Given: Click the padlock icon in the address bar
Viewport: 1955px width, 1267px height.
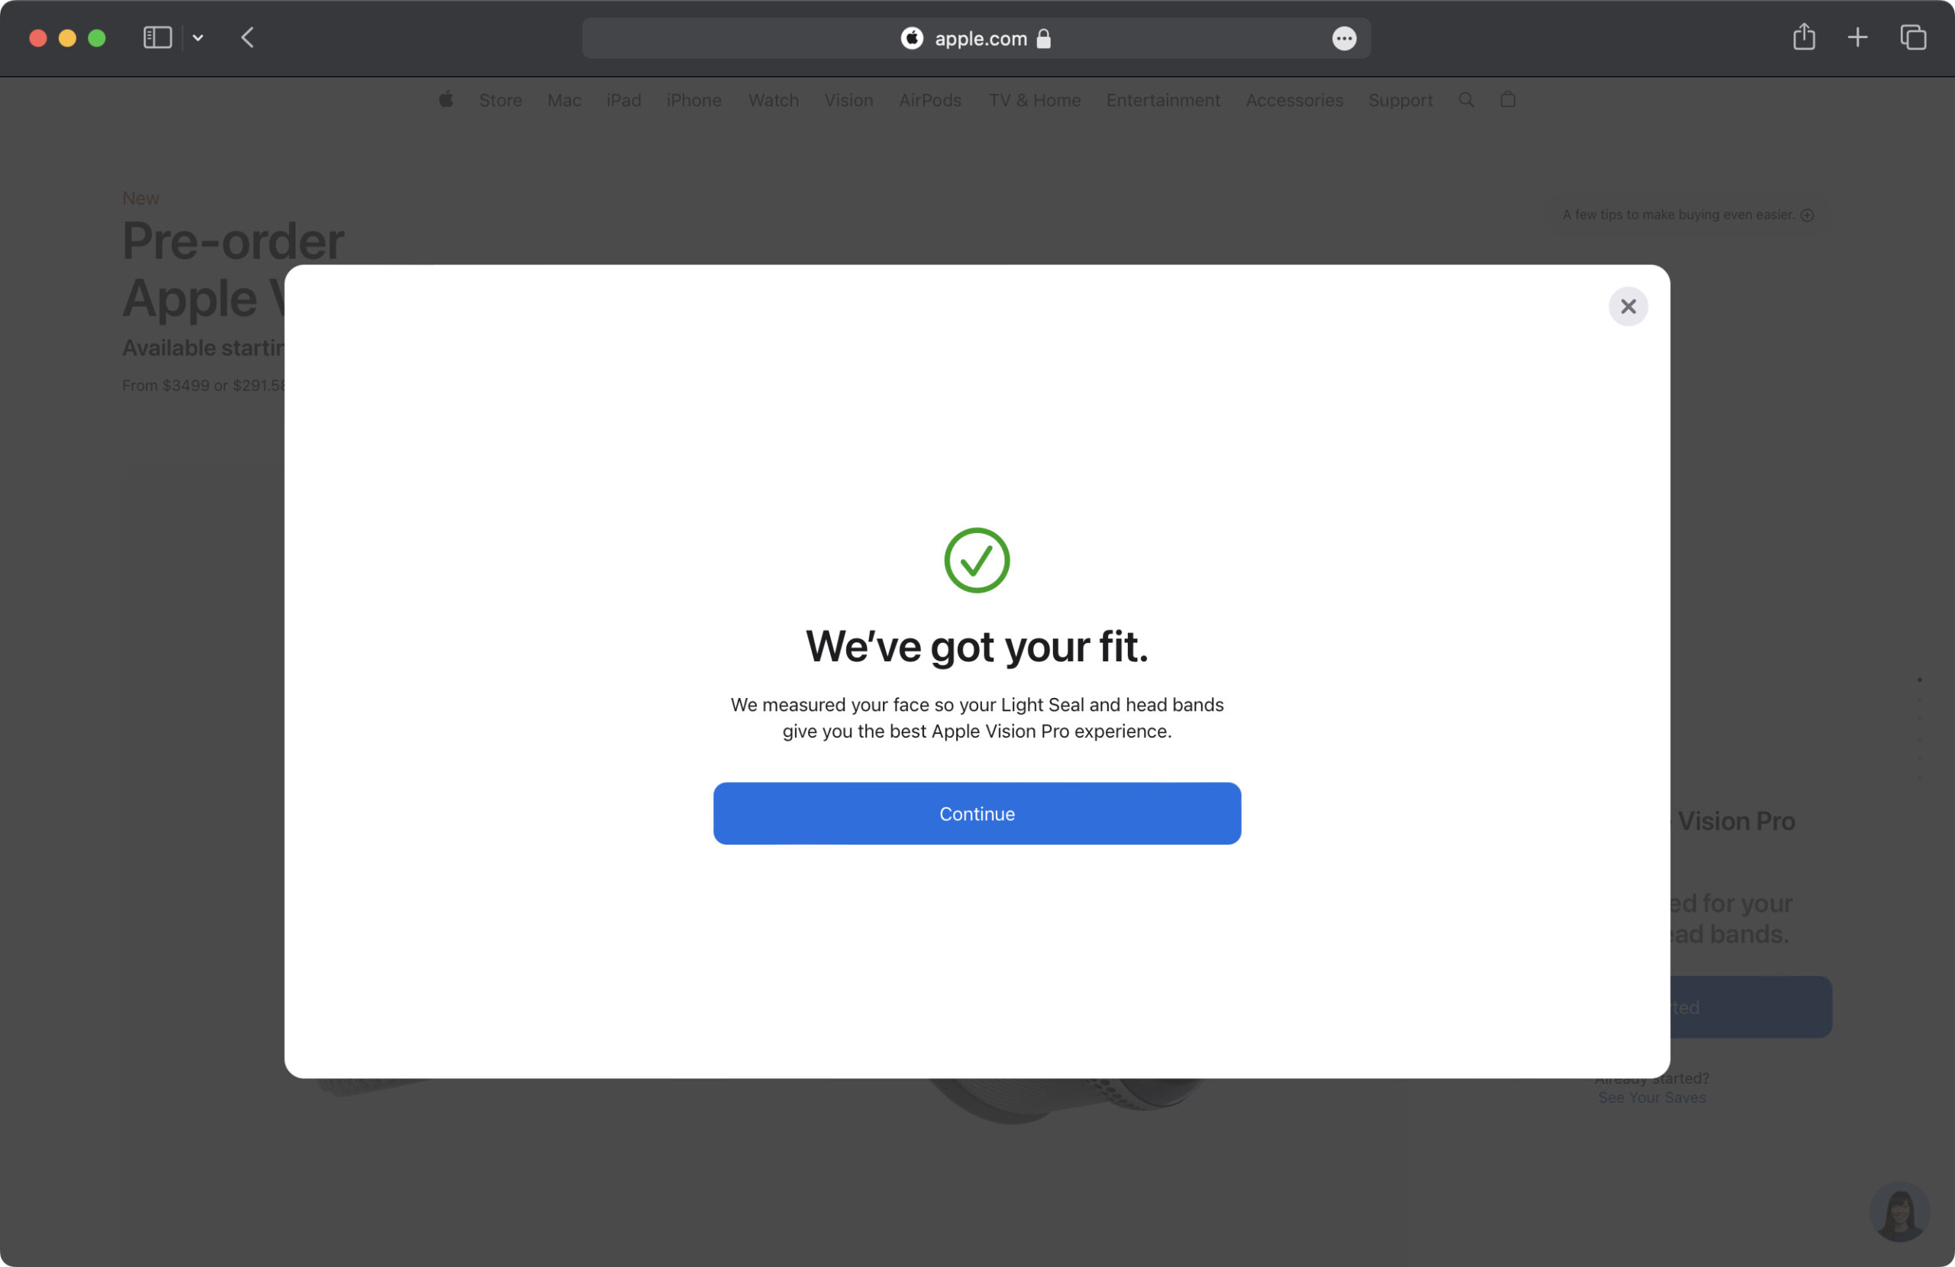Looking at the screenshot, I should coord(1043,39).
